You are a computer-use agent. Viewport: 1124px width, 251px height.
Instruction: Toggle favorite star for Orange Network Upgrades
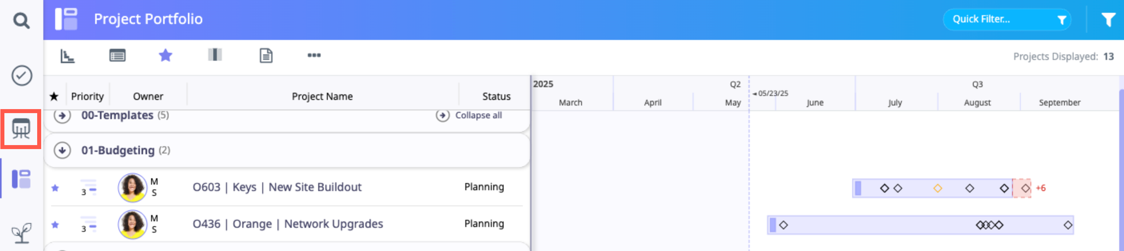(55, 225)
